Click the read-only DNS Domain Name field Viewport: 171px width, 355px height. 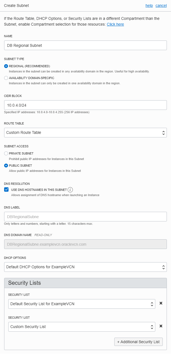coord(85,244)
